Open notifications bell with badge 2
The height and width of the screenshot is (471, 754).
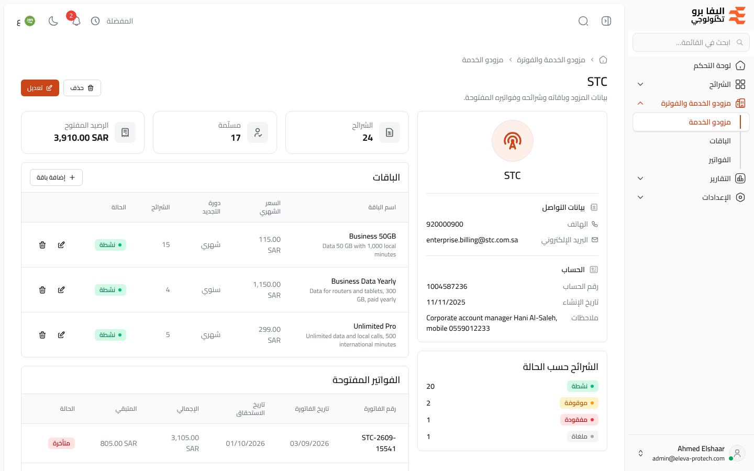[x=76, y=21]
